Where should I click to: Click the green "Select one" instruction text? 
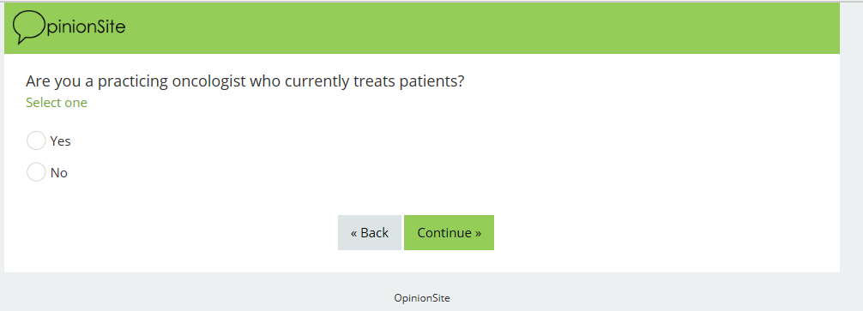click(x=56, y=103)
